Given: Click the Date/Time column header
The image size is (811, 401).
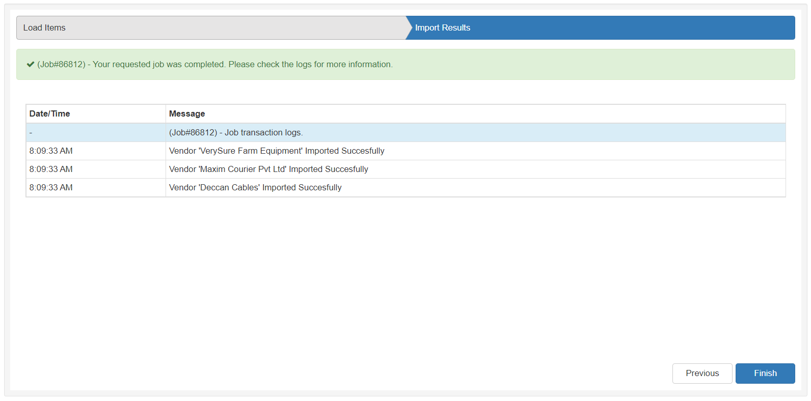Looking at the screenshot, I should pos(50,114).
